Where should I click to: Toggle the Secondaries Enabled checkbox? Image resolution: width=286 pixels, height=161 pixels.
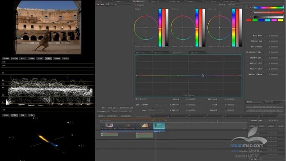(135, 5)
